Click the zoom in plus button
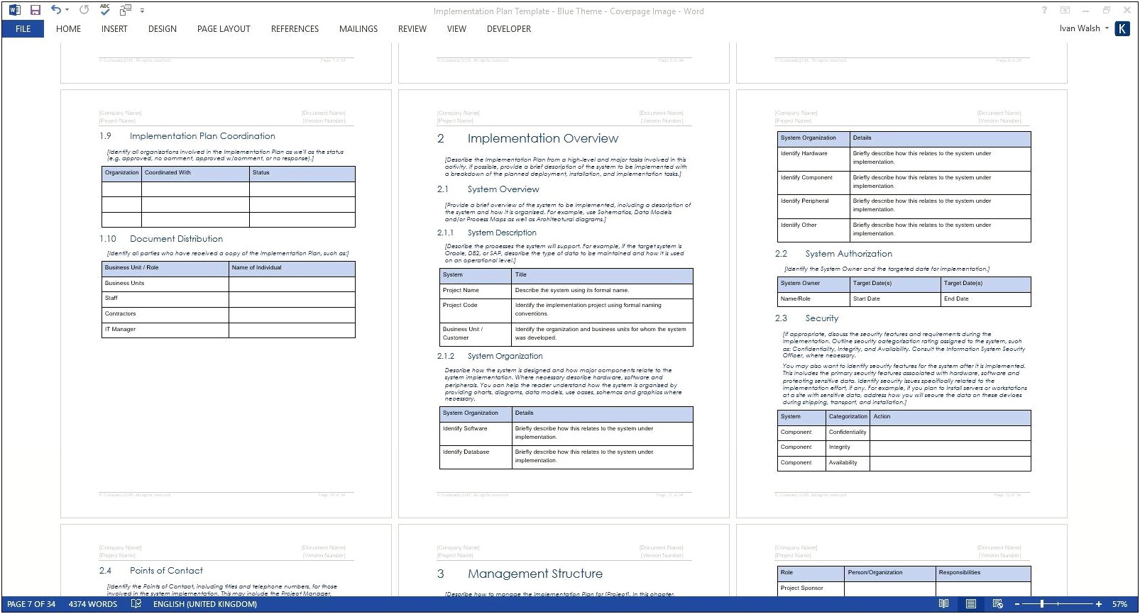This screenshot has height=614, width=1140. pos(1098,605)
